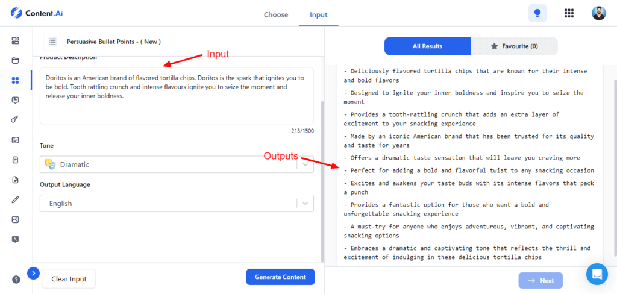Open the help question mark icon
Screen dimensions: 617x294
click(x=16, y=280)
